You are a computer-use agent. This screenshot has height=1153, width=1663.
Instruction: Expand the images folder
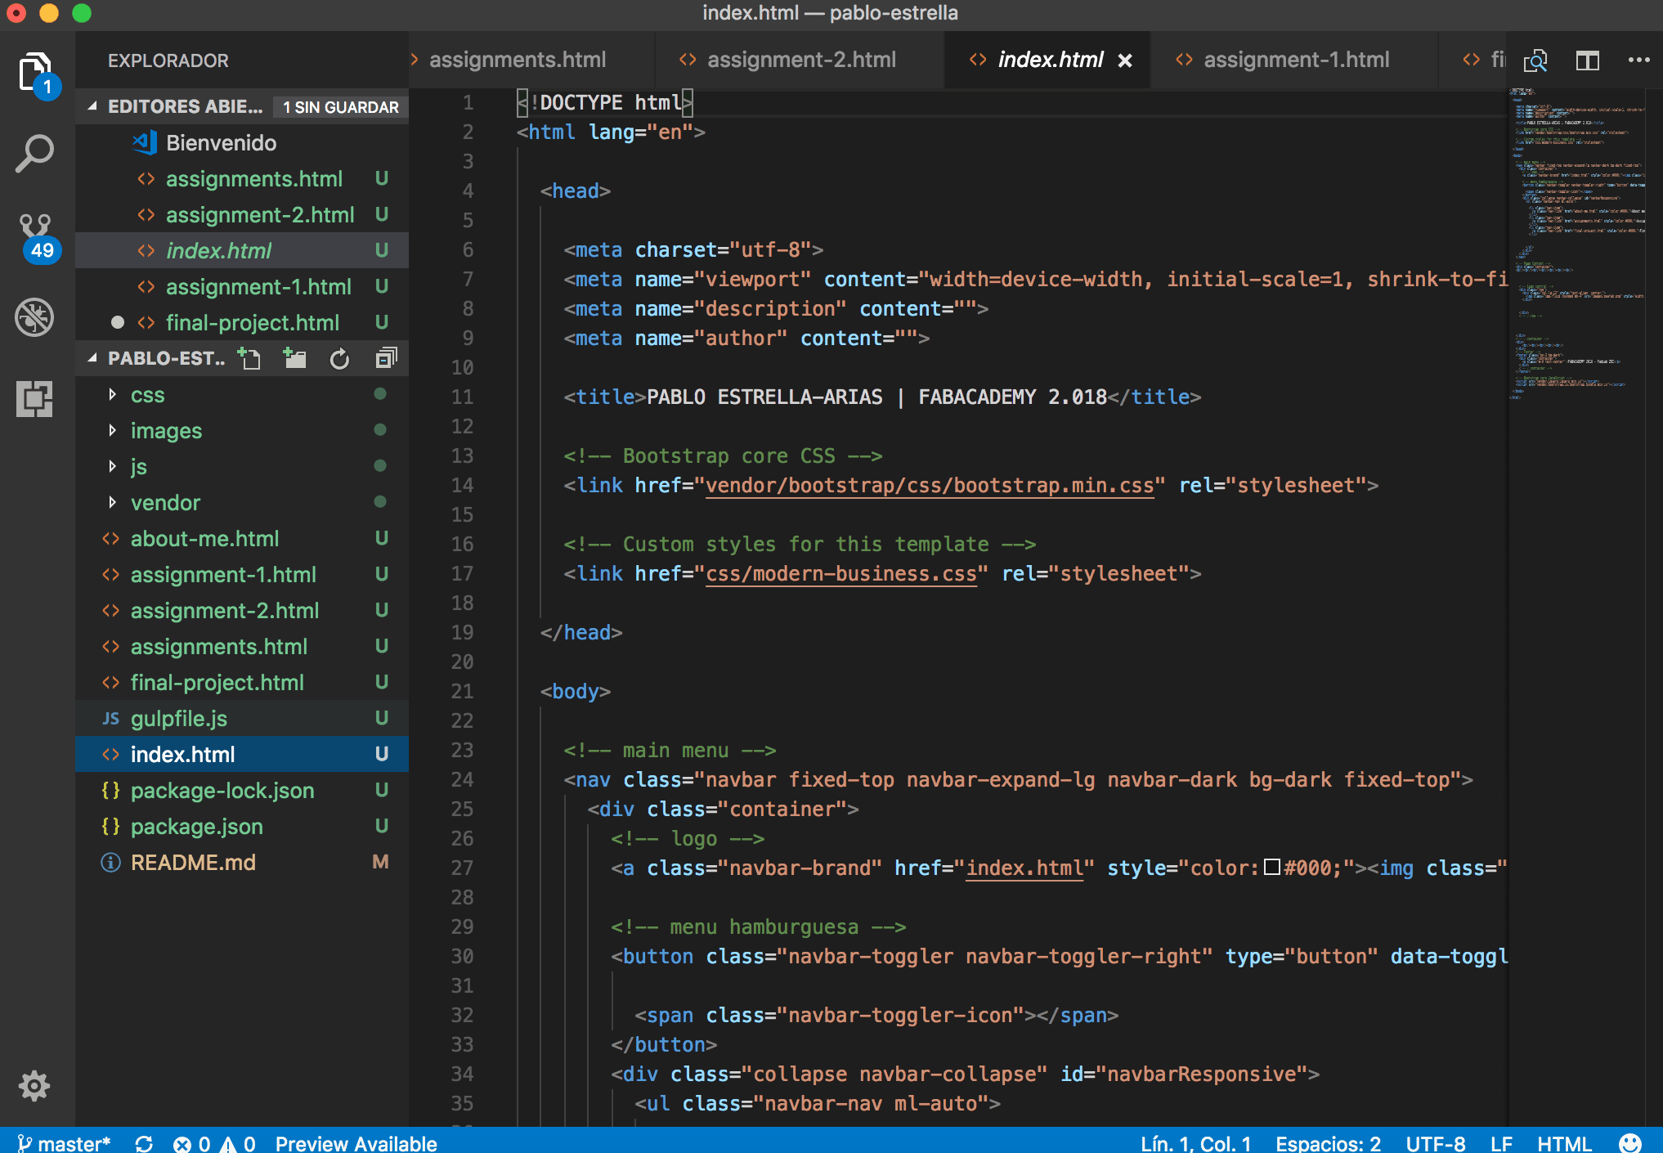click(242, 430)
